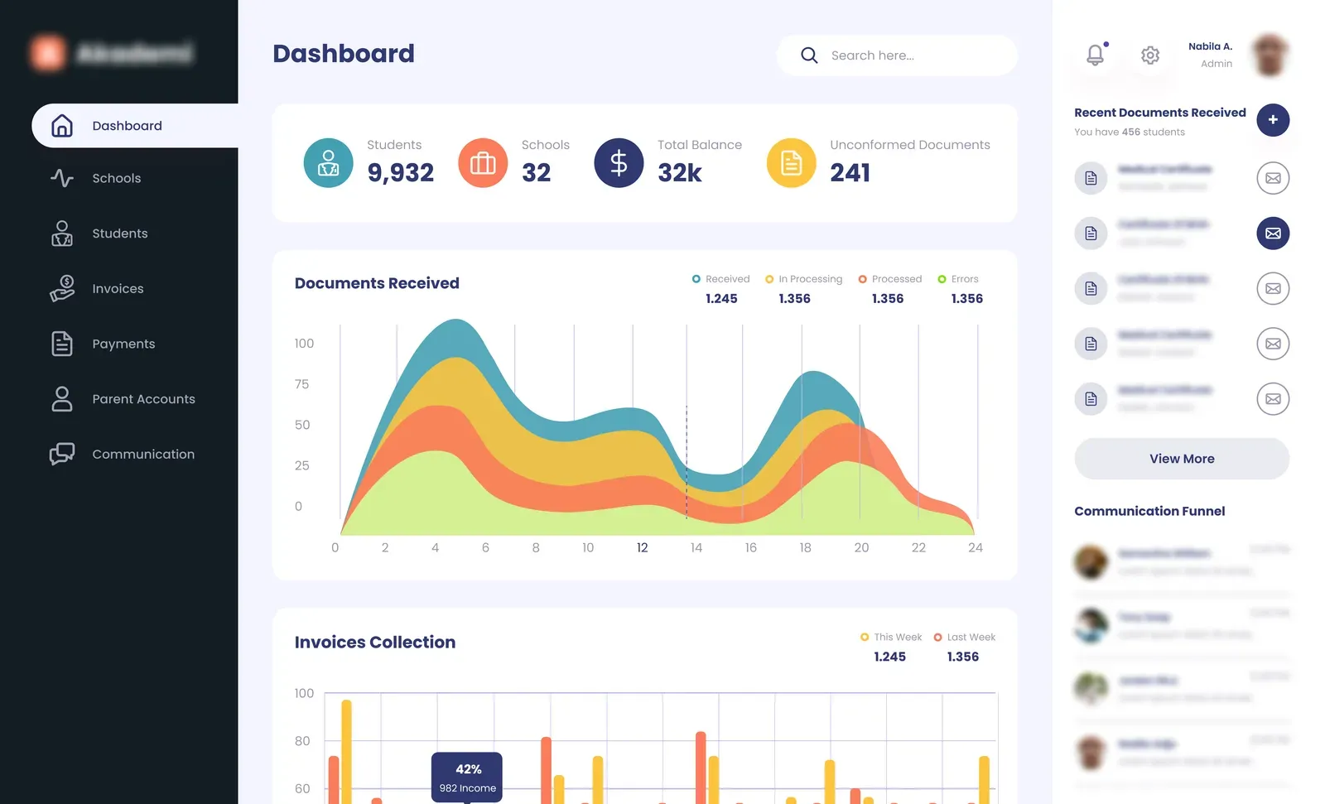Toggle the Received legend marker

696,279
